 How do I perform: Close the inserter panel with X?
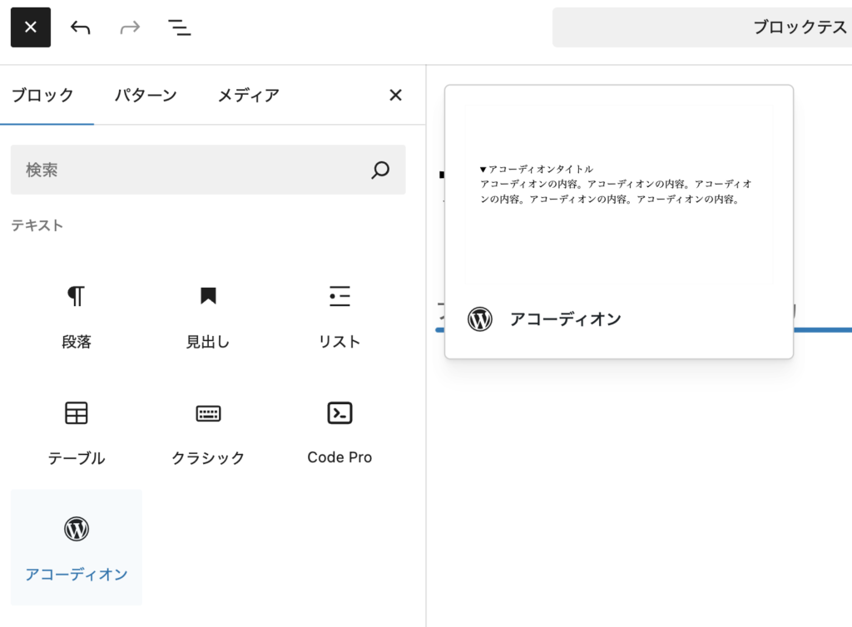pyautogui.click(x=395, y=96)
